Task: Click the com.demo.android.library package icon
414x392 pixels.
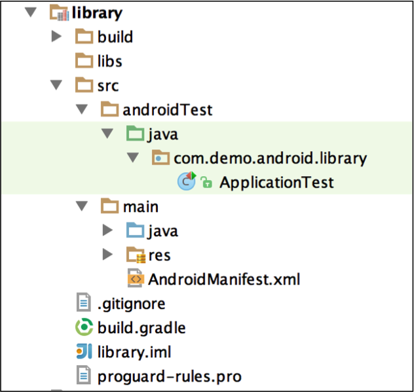Action: pyautogui.click(x=160, y=158)
